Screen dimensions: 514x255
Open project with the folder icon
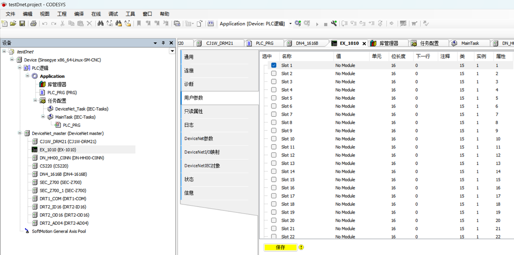tap(13, 24)
